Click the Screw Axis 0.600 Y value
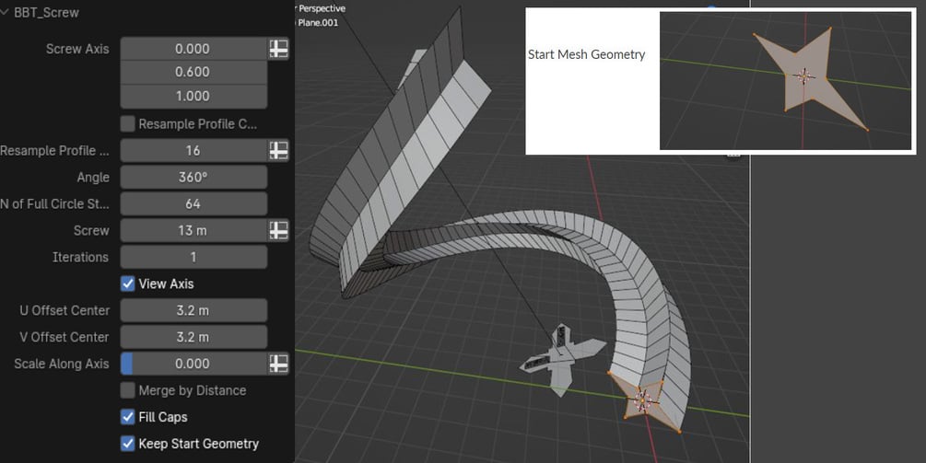The height and width of the screenshot is (463, 926). 193,72
